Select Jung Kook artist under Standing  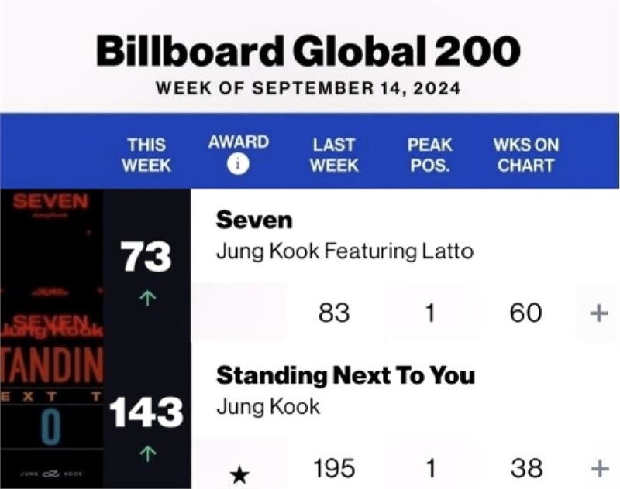[268, 407]
